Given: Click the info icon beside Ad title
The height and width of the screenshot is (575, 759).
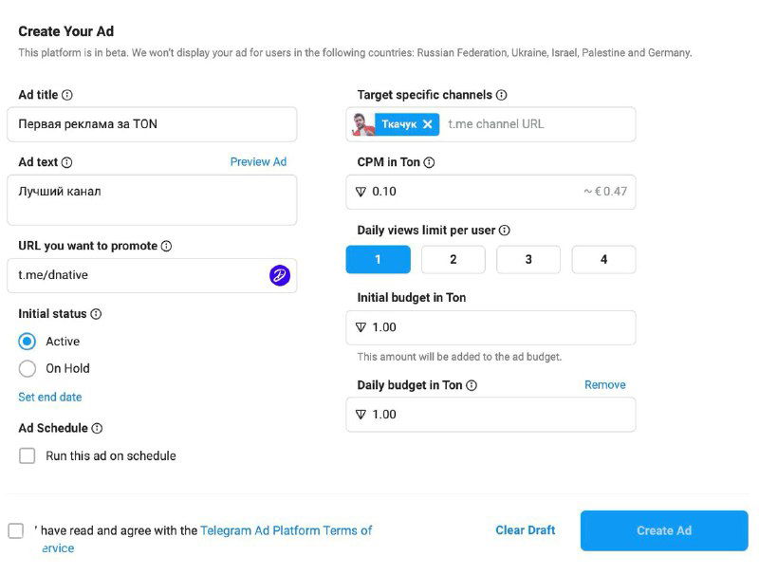Looking at the screenshot, I should pyautogui.click(x=68, y=94).
